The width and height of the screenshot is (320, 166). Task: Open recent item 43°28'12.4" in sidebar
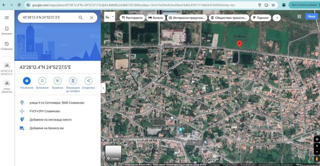7,69
